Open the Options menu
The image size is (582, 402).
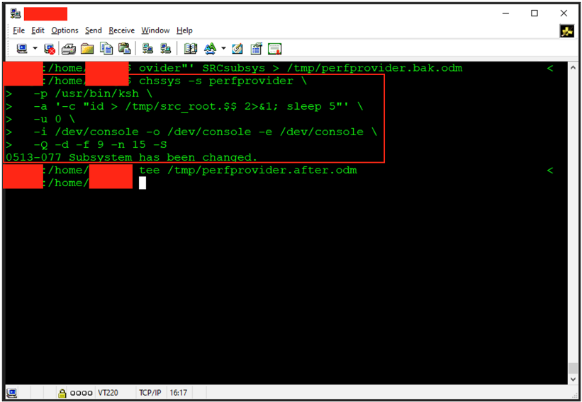[65, 30]
